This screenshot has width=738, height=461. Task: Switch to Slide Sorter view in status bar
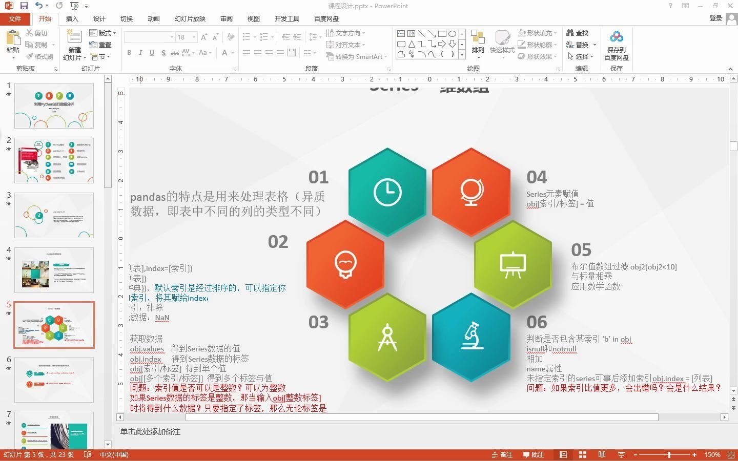[582, 454]
